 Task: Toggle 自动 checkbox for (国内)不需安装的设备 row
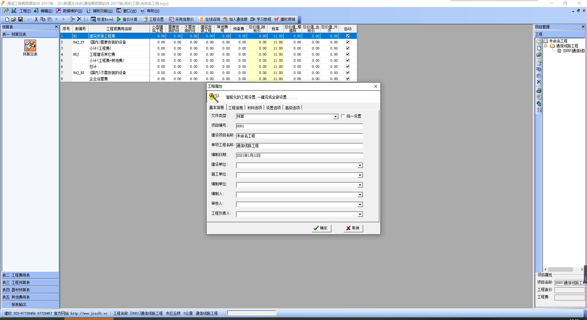pyautogui.click(x=348, y=73)
